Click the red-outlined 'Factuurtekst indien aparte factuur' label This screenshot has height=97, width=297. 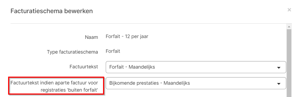tap(56, 86)
